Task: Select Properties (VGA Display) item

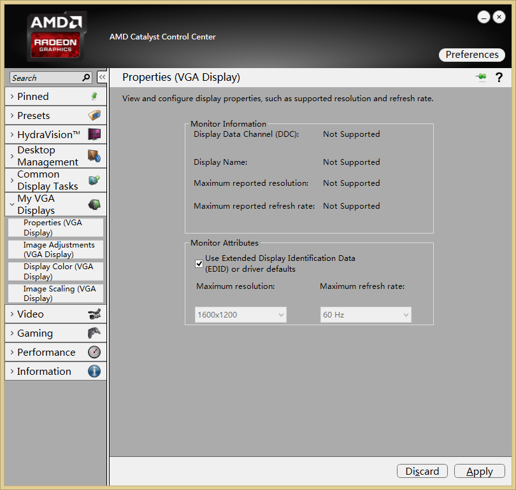Action: coord(55,227)
